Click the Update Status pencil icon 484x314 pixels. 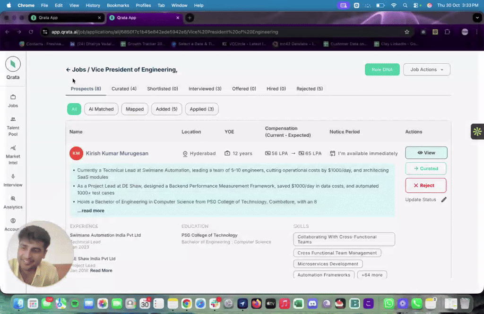point(444,199)
